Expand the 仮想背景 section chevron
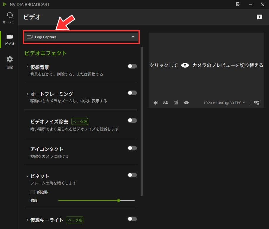 (x=28, y=67)
